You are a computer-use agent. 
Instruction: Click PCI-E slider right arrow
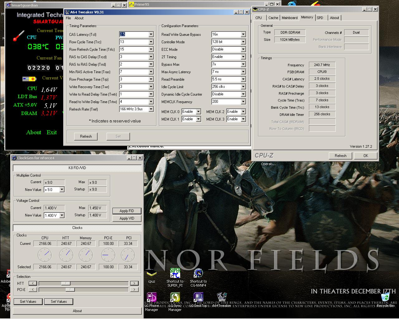click(x=134, y=289)
